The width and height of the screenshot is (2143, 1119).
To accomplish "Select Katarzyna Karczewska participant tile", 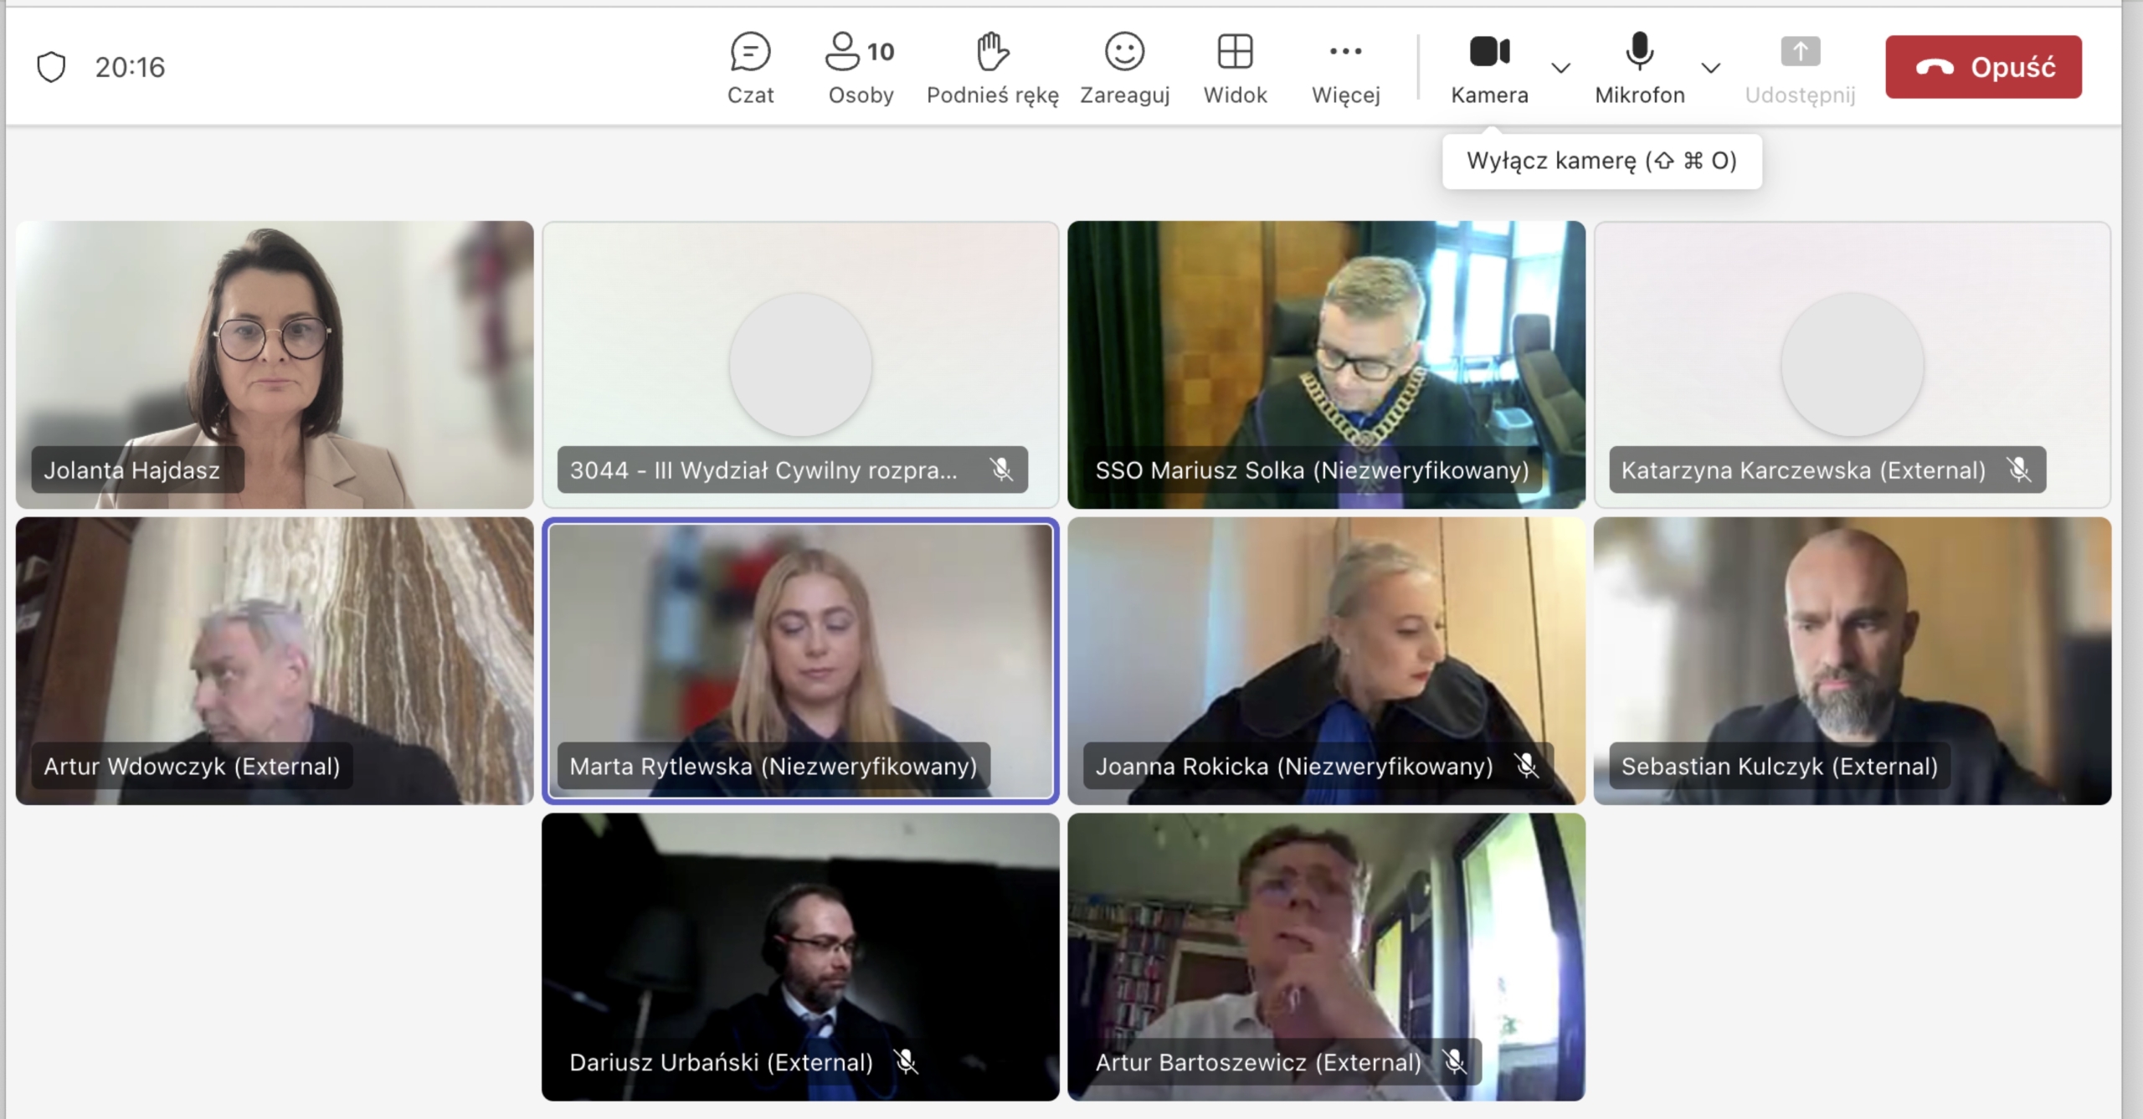I will (1853, 364).
